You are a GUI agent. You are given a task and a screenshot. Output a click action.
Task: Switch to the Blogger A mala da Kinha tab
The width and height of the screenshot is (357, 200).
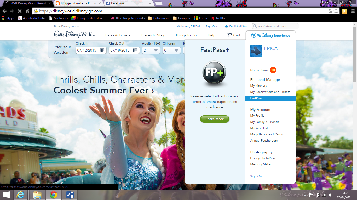click(x=78, y=3)
